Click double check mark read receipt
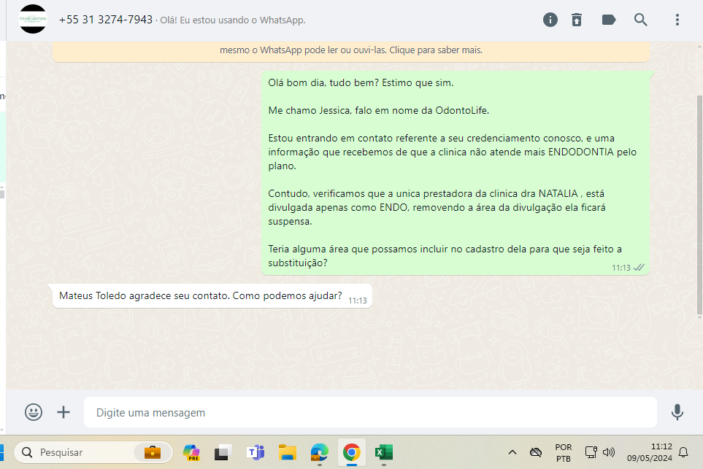 639,268
